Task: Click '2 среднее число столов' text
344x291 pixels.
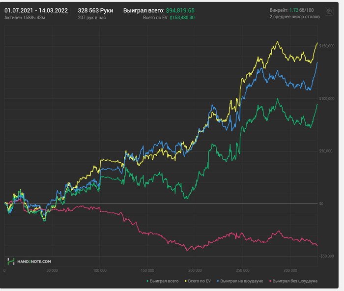Action: (295, 17)
